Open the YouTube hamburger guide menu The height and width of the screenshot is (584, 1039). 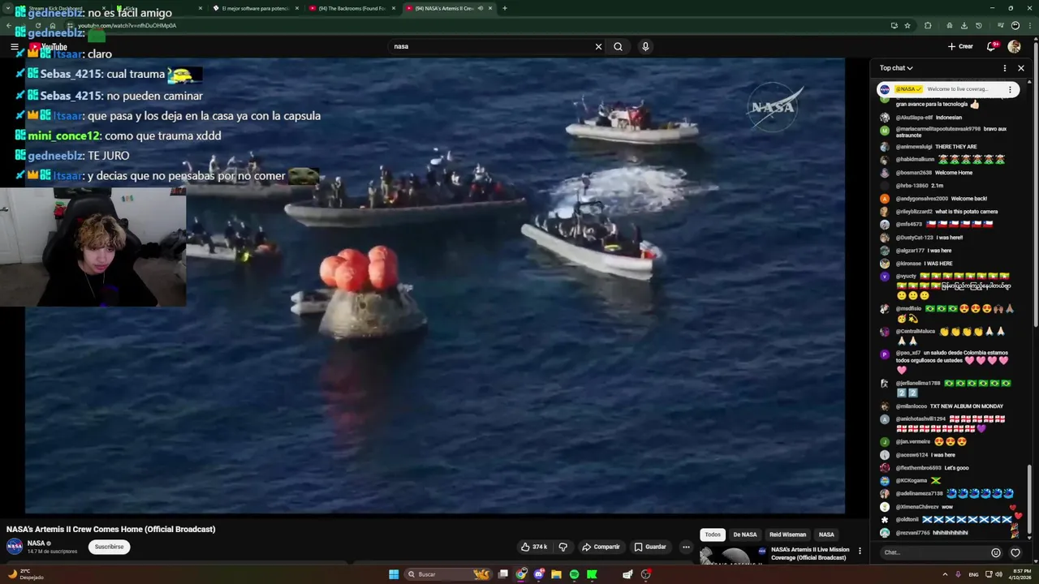click(x=14, y=47)
